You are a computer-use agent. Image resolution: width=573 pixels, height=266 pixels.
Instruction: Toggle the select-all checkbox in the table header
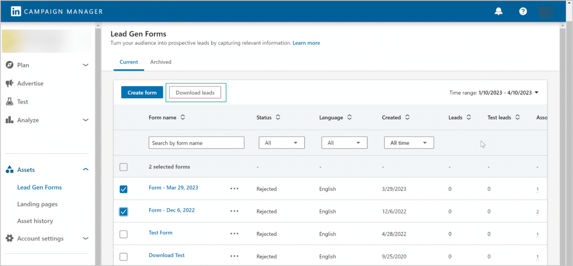(123, 167)
